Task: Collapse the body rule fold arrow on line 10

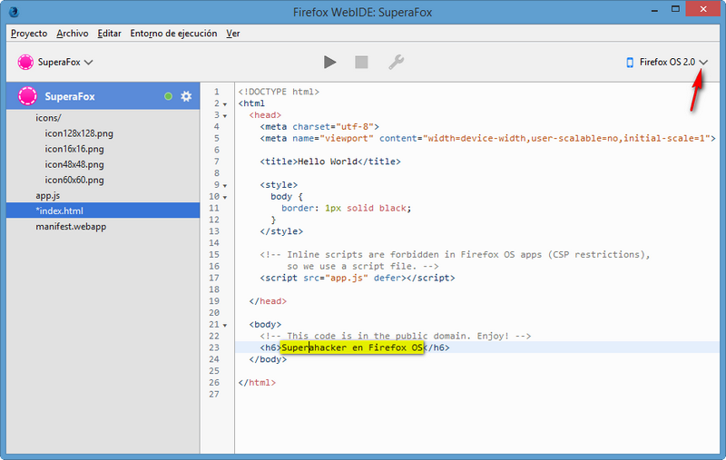Action: click(225, 197)
